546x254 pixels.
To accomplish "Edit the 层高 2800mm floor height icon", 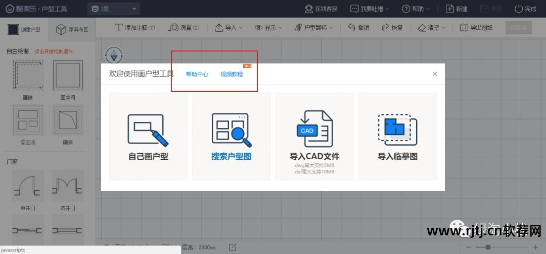I will click(x=233, y=247).
